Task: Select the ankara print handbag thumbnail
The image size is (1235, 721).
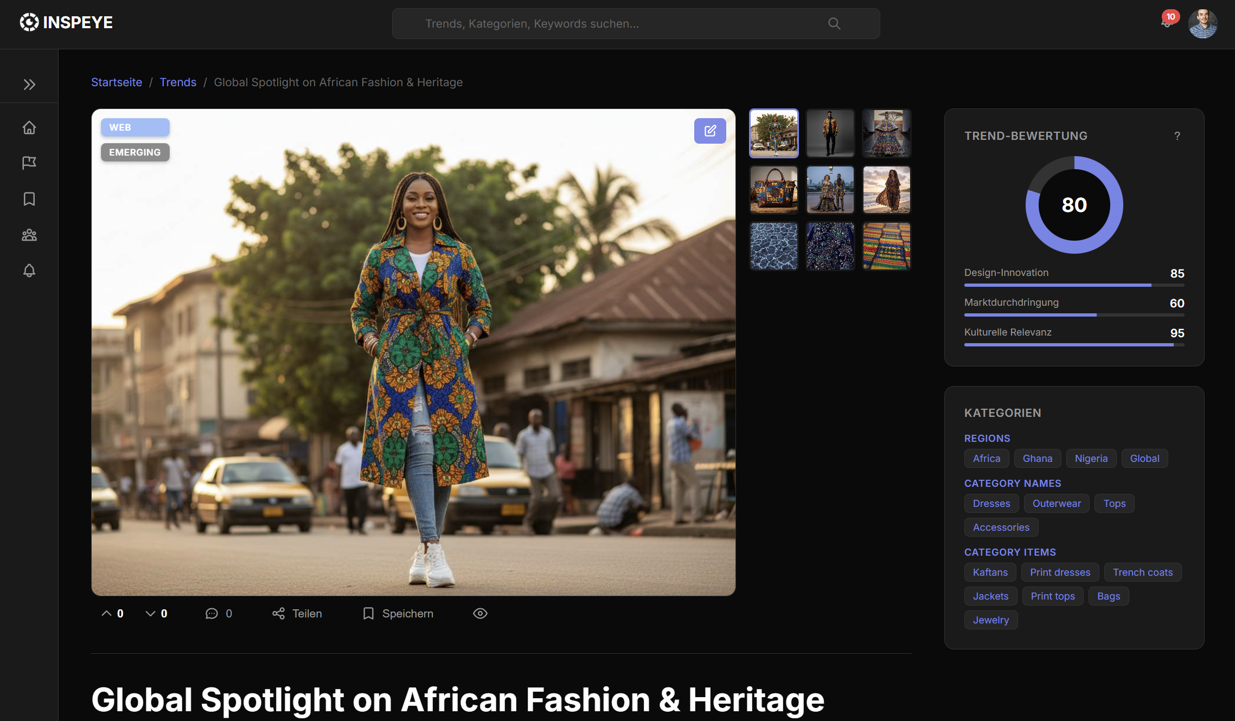Action: click(773, 190)
